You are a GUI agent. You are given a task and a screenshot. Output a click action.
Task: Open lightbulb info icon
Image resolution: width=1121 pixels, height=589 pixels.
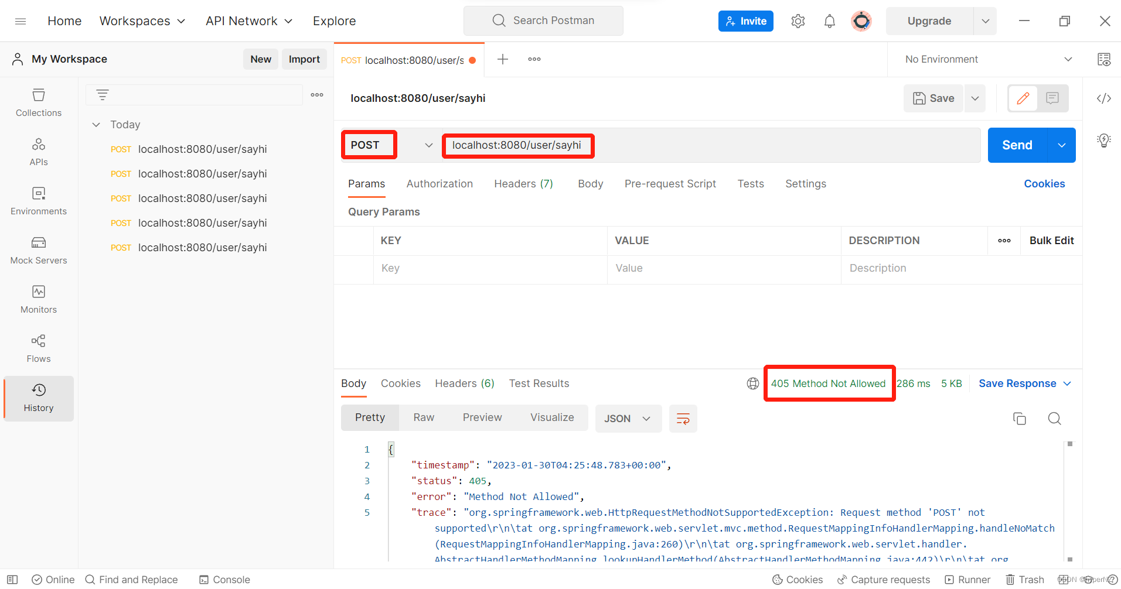click(x=1104, y=141)
